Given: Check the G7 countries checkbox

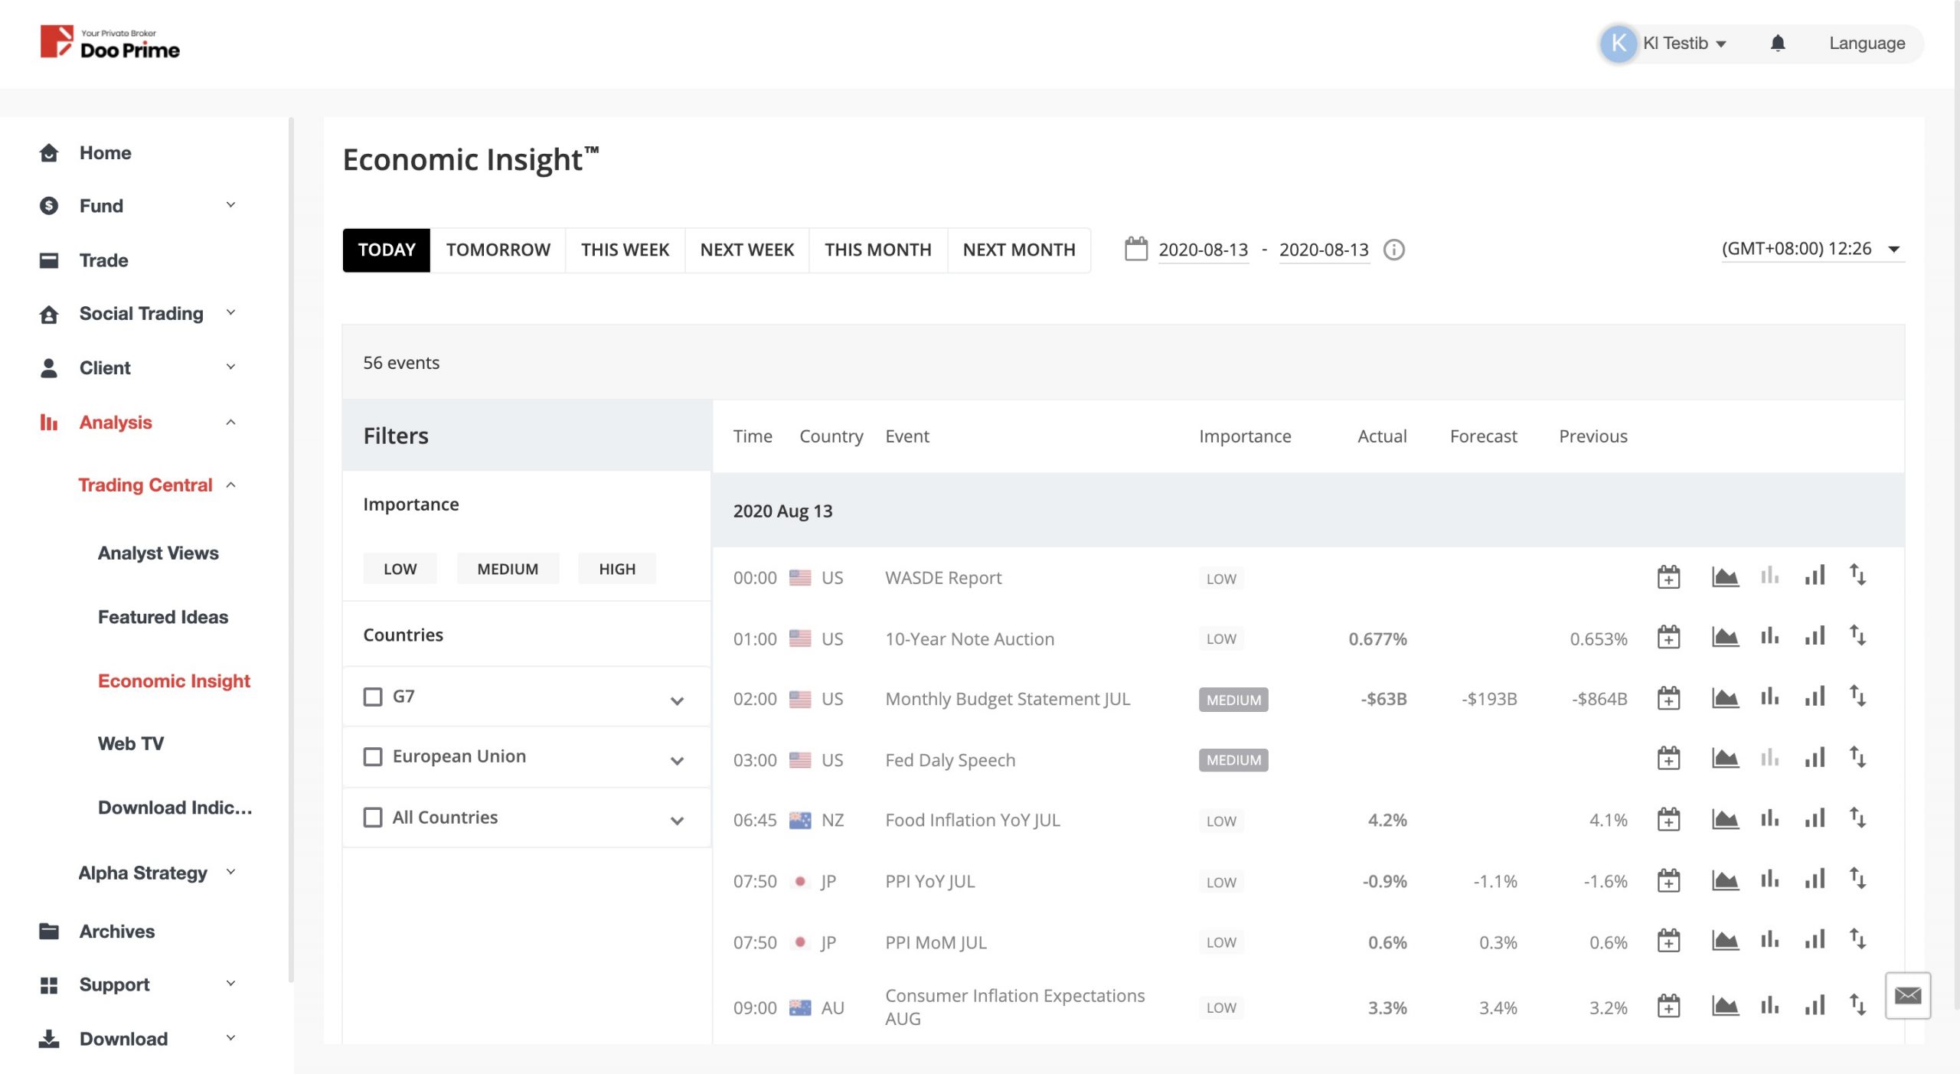Looking at the screenshot, I should [x=373, y=697].
